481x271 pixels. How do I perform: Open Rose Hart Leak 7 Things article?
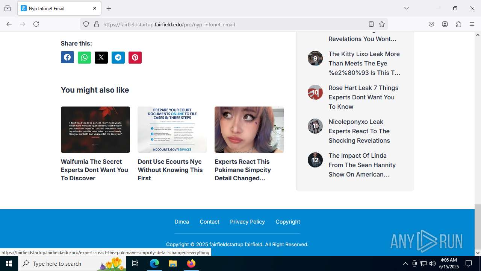[363, 97]
